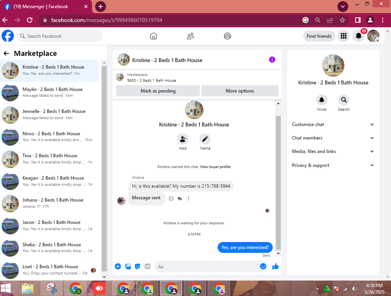Open Chrome side panel icon

point(357,20)
